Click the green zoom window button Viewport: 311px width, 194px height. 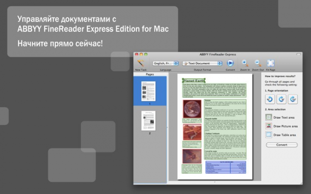point(146,54)
